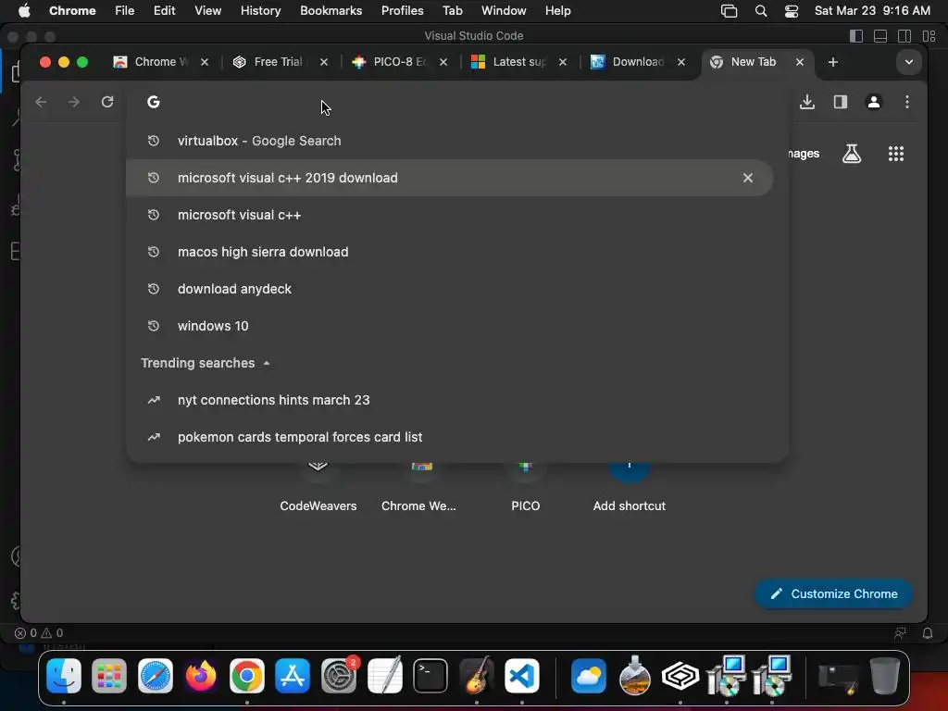Toggle Chrome side panel icon
Viewport: 948px width, 711px height.
[x=840, y=102]
